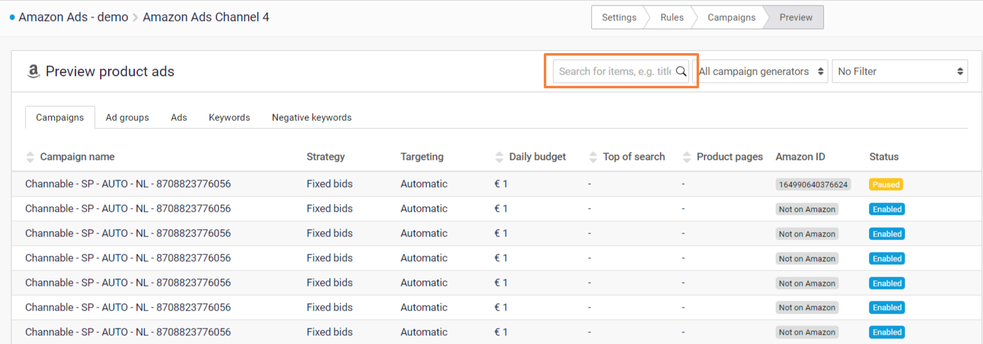Switch to the Ad groups tab
Image resolution: width=983 pixels, height=344 pixels.
pyautogui.click(x=127, y=117)
